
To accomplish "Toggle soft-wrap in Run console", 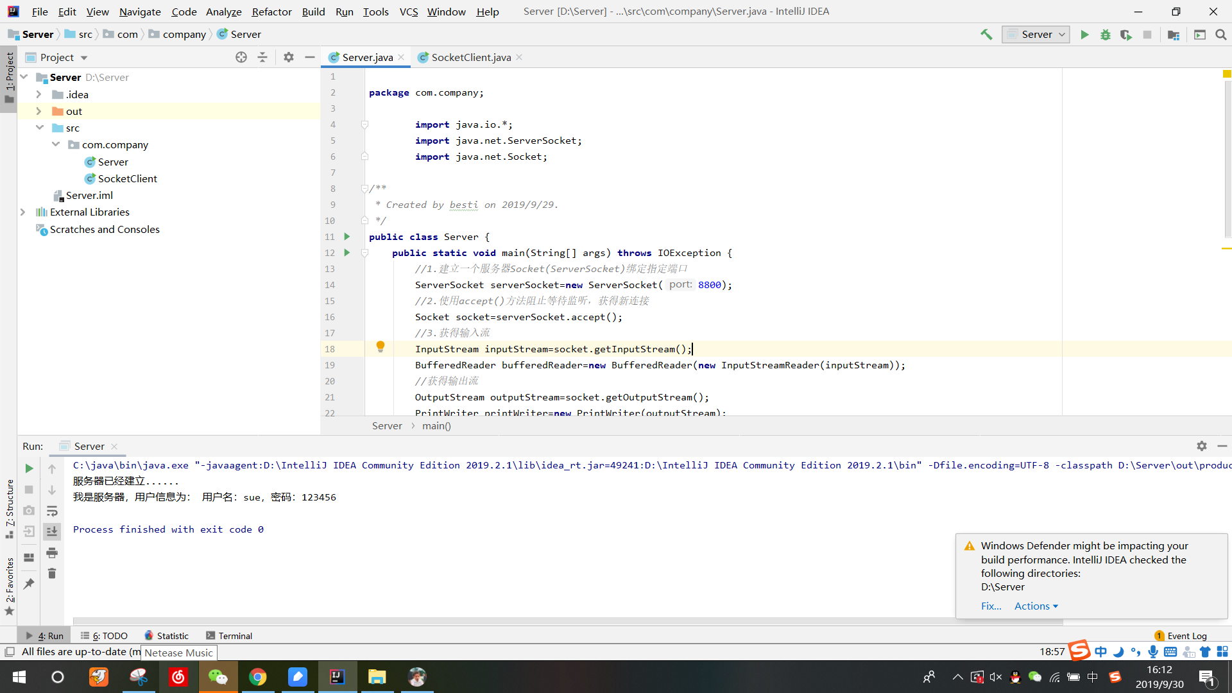I will [52, 511].
